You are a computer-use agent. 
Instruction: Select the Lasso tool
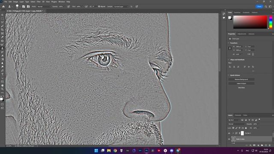[x=2, y=22]
